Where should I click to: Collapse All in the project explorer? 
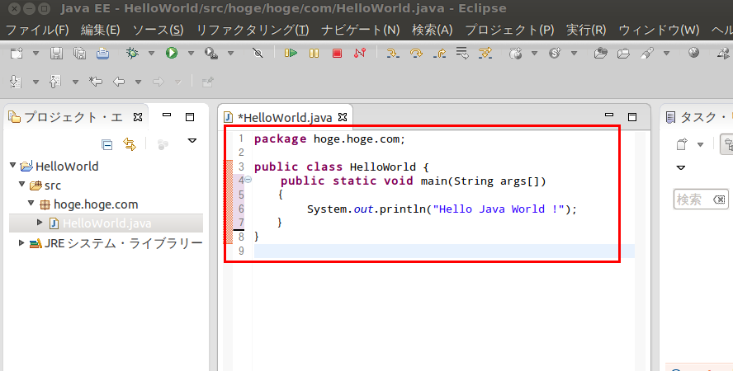pyautogui.click(x=107, y=144)
